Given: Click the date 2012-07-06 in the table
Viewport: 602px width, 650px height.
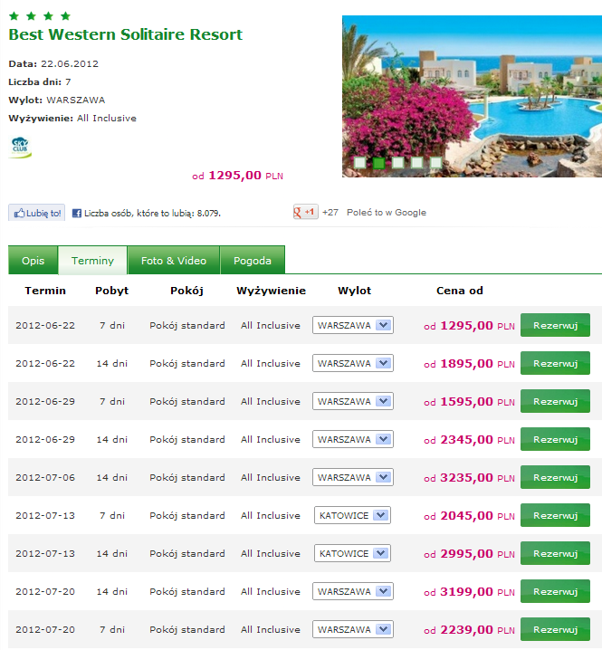Looking at the screenshot, I should 45,478.
